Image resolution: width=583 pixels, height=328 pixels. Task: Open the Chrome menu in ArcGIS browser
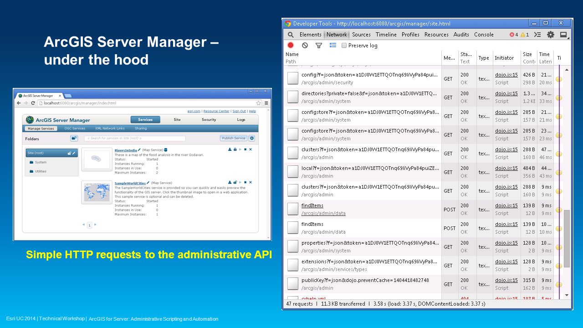[x=266, y=103]
